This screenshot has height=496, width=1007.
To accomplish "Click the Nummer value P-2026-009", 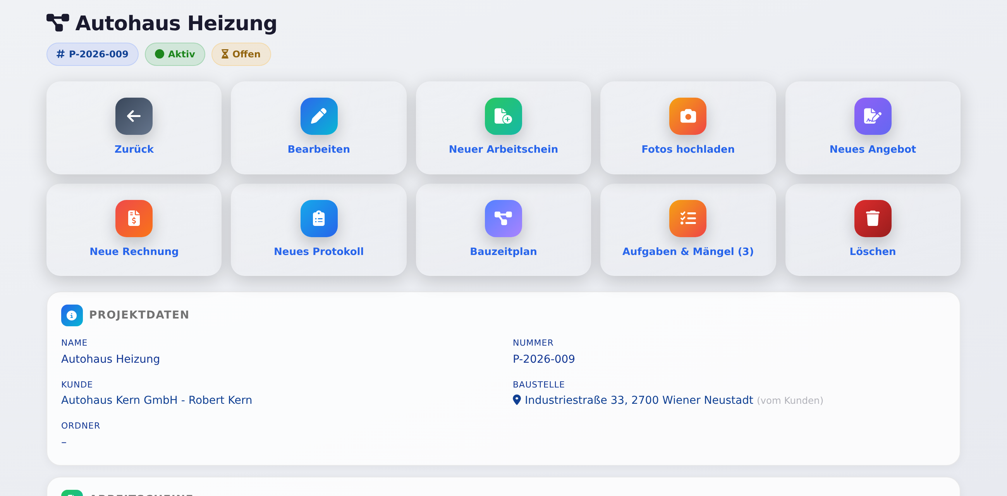I will click(x=544, y=359).
